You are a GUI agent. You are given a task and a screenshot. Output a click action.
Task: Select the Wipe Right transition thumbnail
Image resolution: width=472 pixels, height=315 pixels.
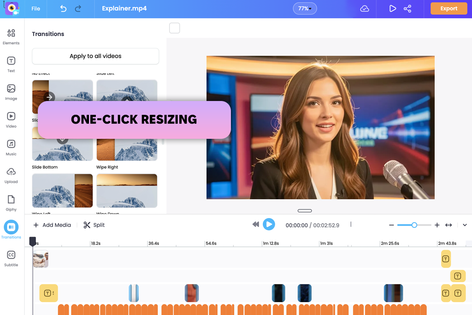[x=127, y=150]
